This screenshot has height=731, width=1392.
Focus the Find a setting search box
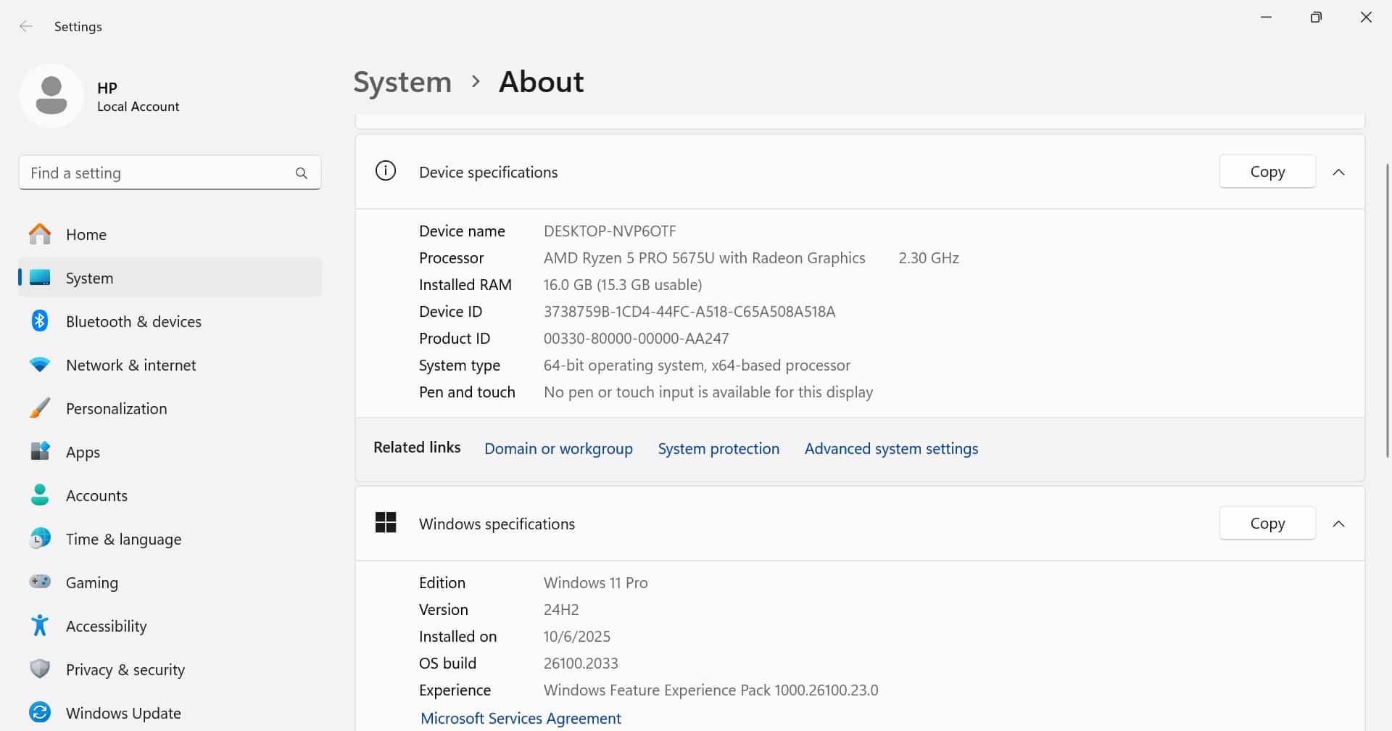point(170,173)
